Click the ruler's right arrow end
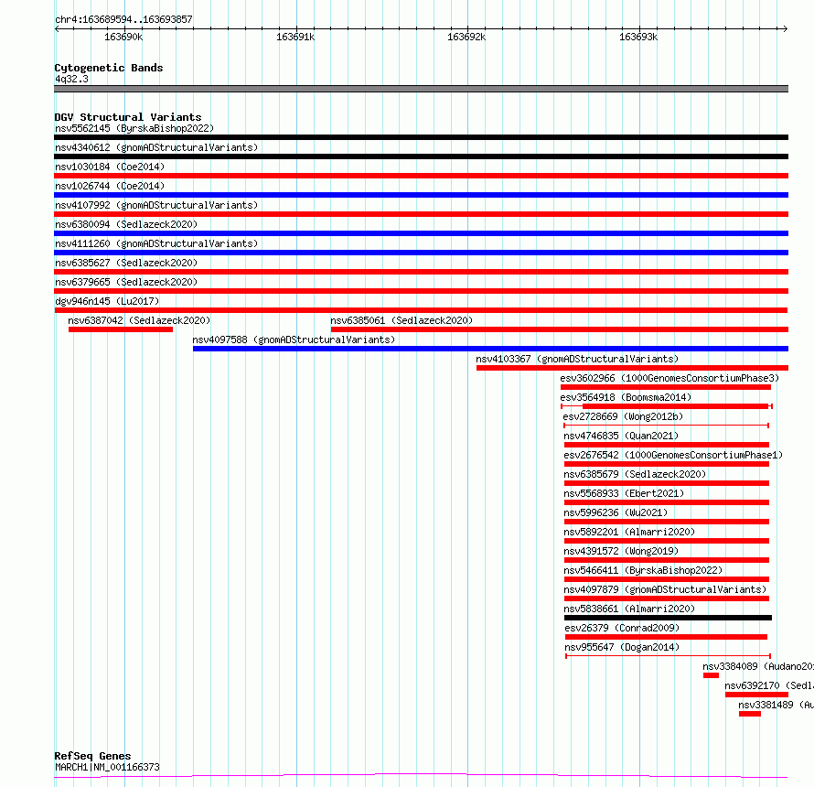814x787 pixels. tap(786, 28)
